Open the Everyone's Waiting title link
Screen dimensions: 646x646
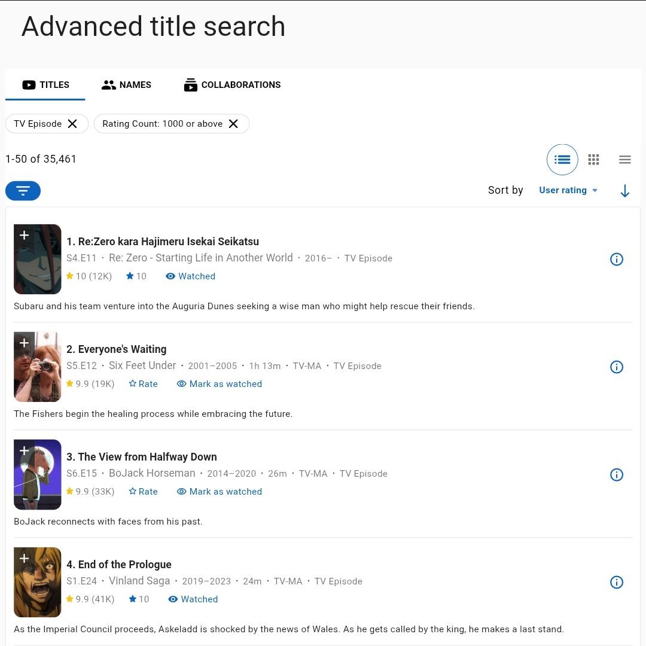tap(117, 349)
